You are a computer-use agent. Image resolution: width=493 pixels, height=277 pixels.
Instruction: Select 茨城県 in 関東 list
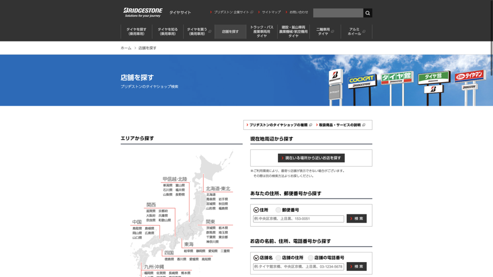point(211,228)
